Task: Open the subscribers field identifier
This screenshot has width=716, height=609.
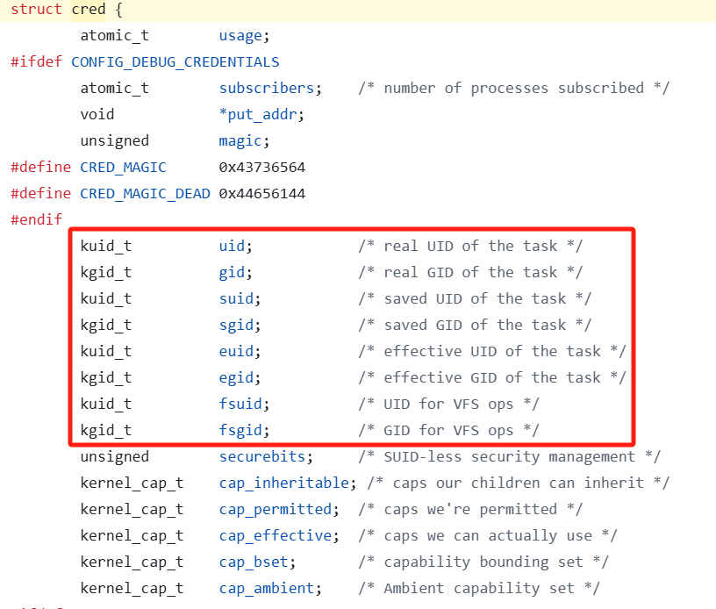Action: [x=266, y=88]
